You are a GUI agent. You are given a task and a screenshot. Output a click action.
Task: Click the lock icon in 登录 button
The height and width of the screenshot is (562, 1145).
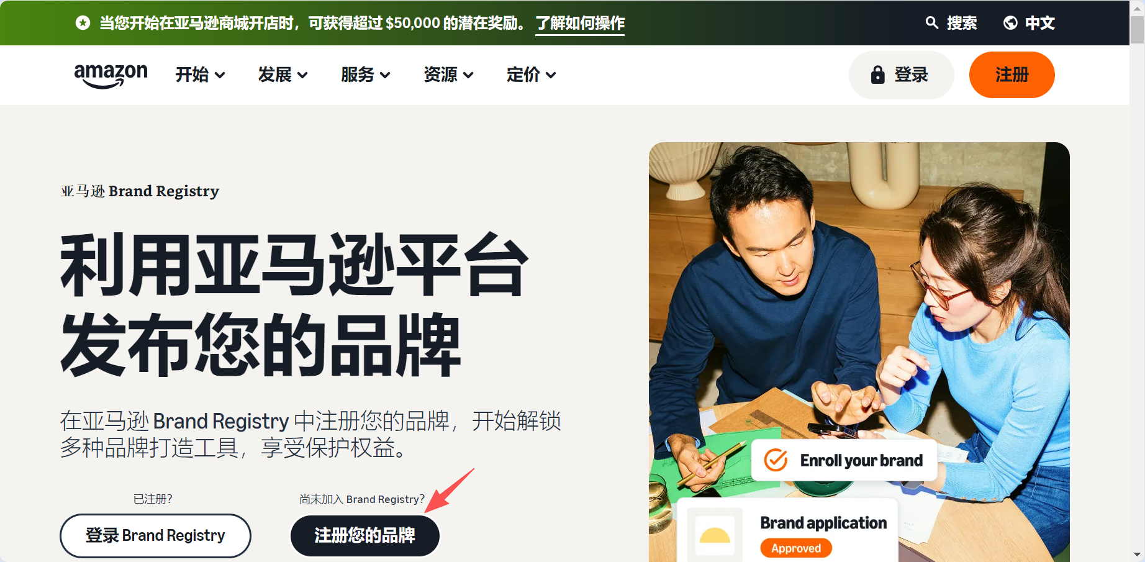pyautogui.click(x=877, y=75)
